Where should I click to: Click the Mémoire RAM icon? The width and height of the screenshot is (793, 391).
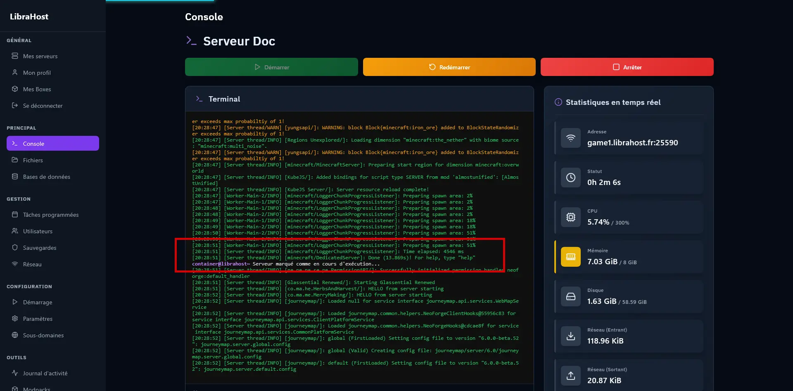pyautogui.click(x=571, y=257)
